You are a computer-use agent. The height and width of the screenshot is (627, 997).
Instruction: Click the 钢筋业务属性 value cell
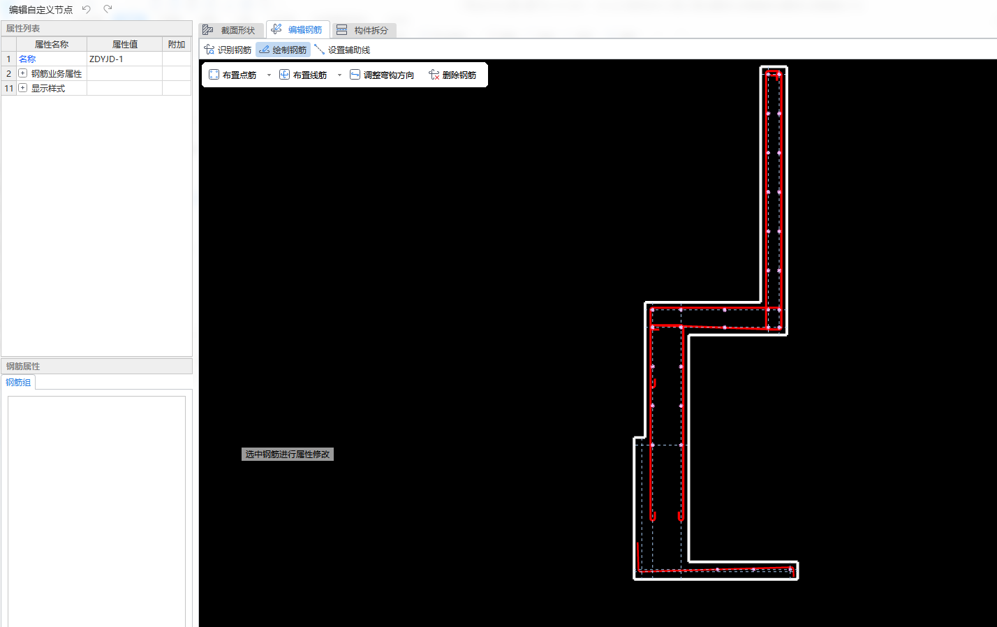(x=124, y=73)
